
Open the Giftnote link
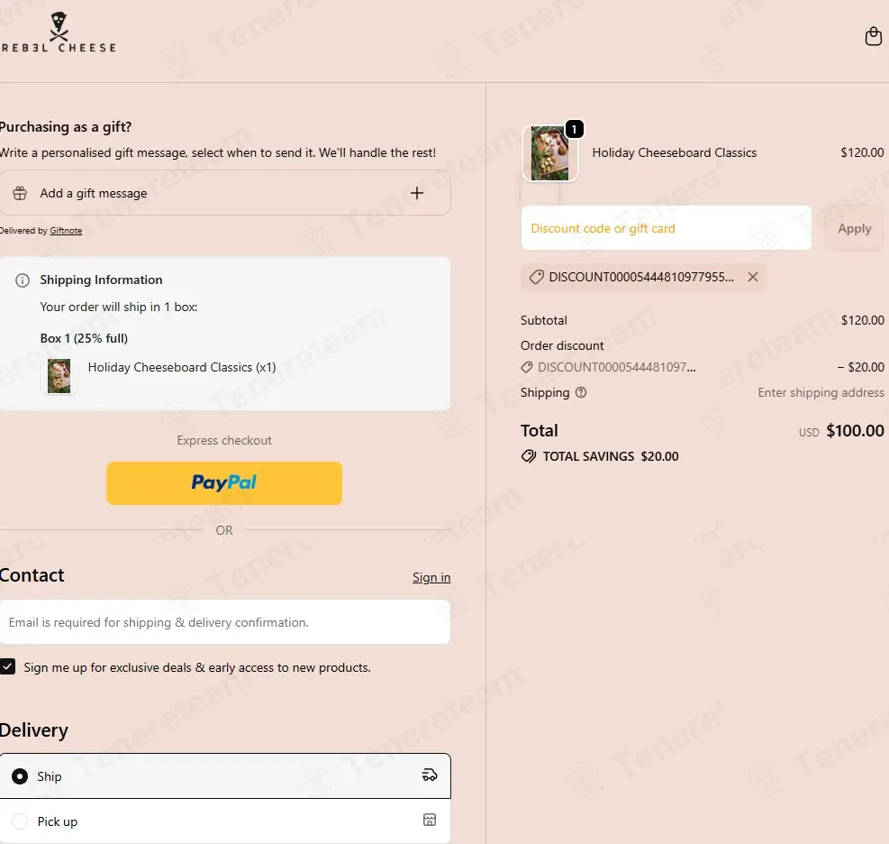(66, 231)
